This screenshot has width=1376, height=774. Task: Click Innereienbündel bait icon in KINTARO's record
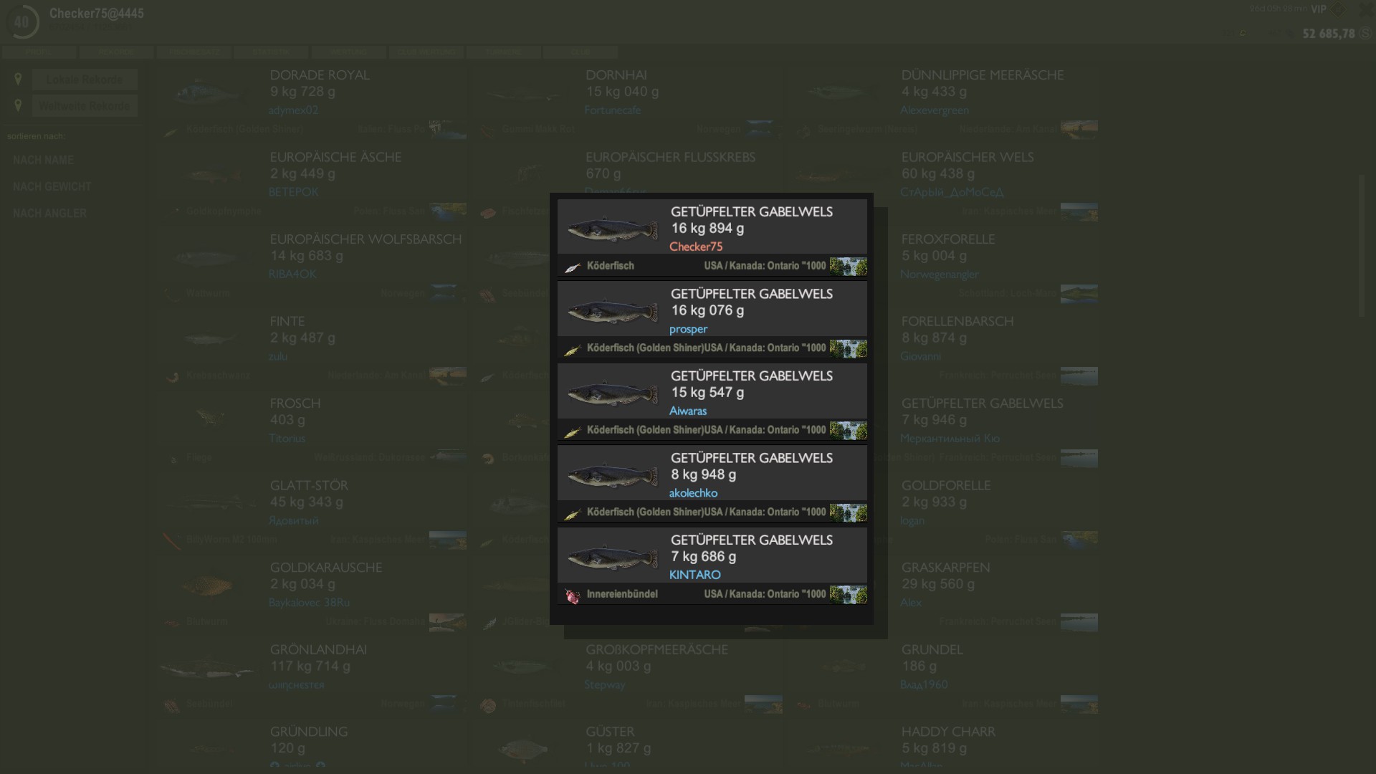(x=572, y=596)
